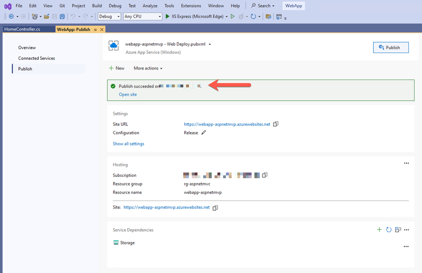Screen dimensions: 422x273
Task: Click the New Project toolbar icon
Action: (x=35, y=17)
